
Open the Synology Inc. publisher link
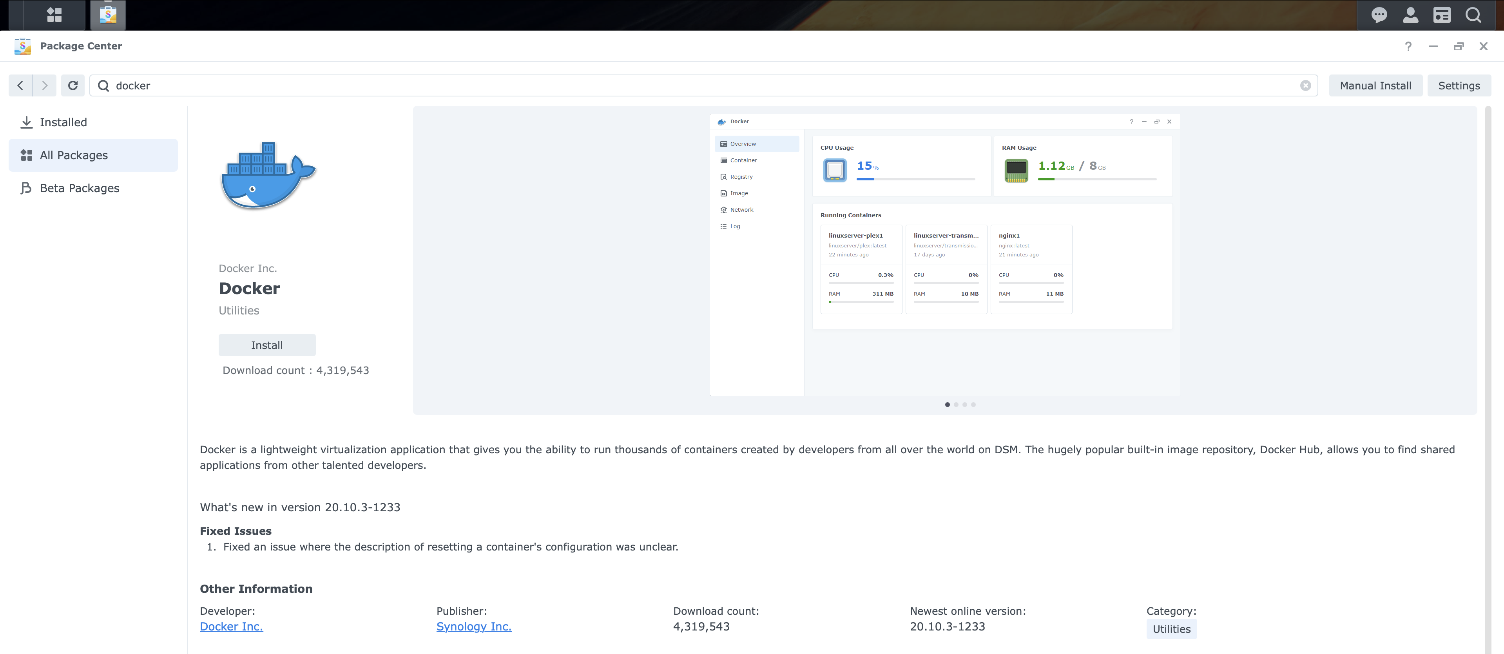click(x=473, y=627)
